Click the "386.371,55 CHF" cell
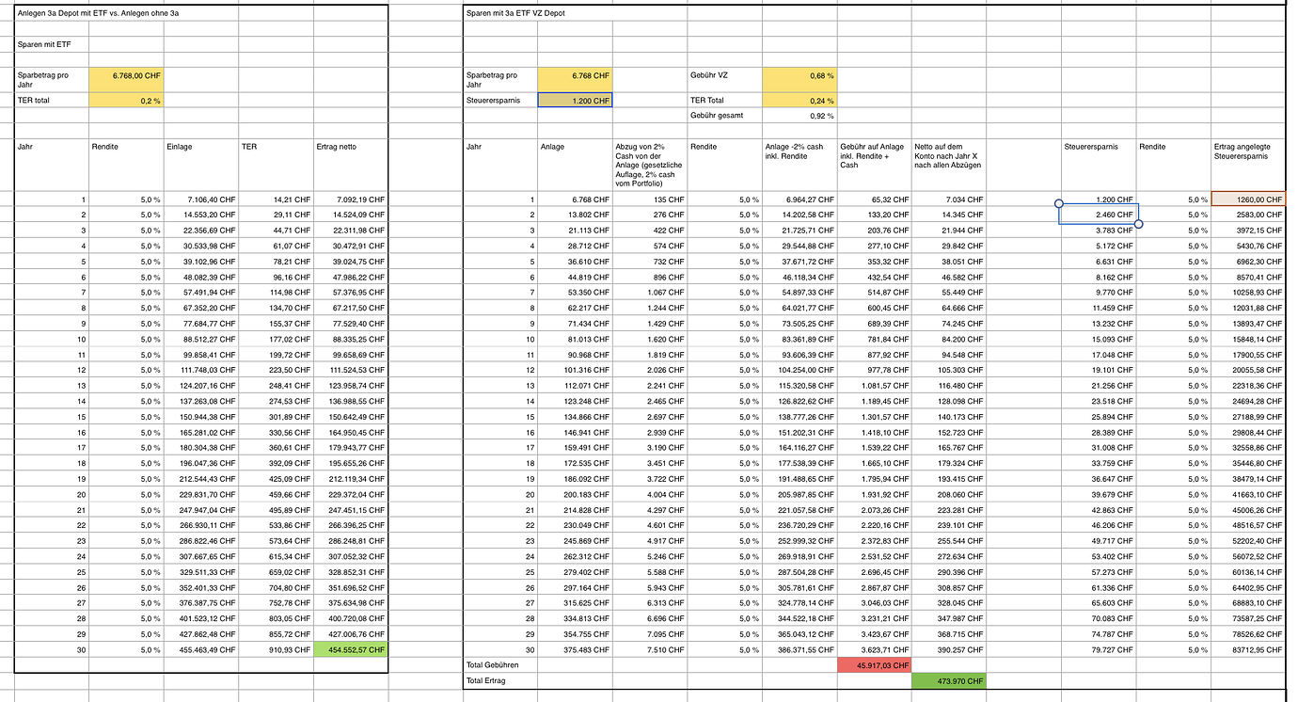This screenshot has width=1298, height=702. click(x=799, y=649)
